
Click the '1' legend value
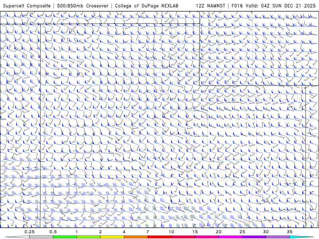pos(77,232)
